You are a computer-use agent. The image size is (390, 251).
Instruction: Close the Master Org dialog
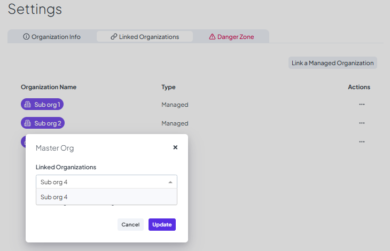tap(175, 147)
